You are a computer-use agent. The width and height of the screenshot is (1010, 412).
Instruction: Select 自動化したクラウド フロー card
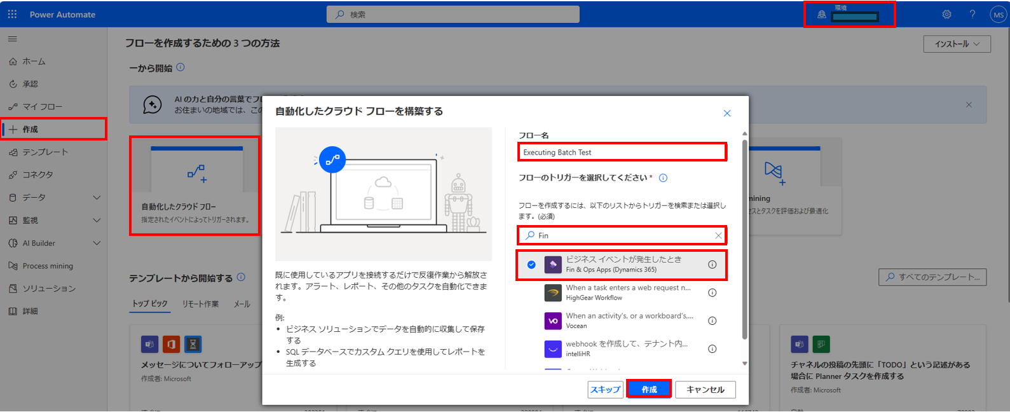coord(195,186)
